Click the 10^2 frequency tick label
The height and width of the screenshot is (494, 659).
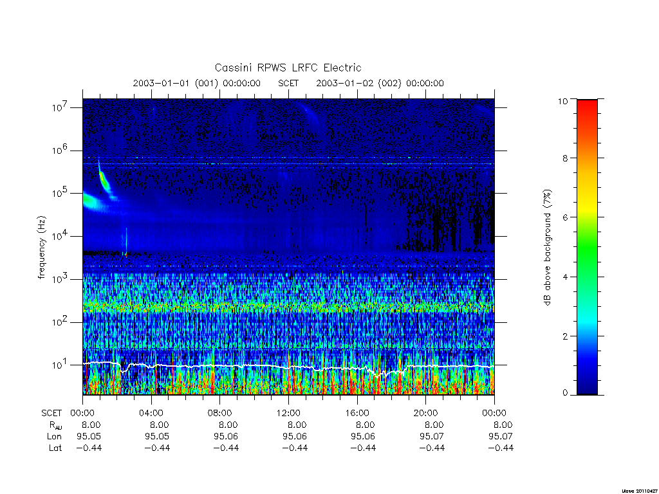tap(60, 322)
